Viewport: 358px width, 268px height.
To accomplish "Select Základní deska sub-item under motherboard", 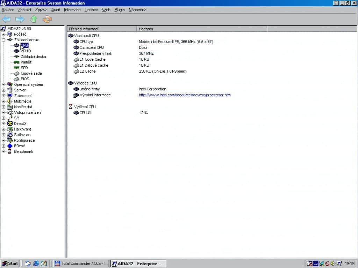I will point(33,57).
